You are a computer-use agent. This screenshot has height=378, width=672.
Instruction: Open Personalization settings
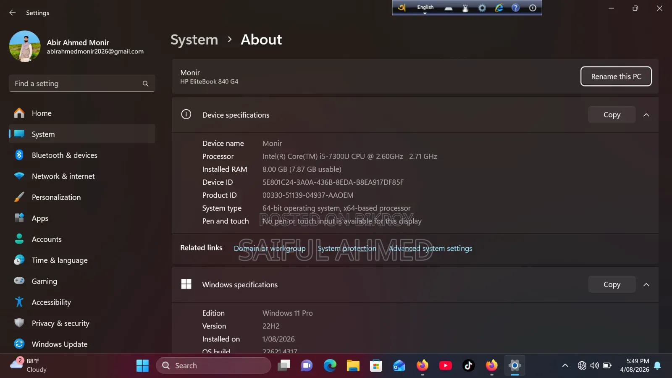82,197
